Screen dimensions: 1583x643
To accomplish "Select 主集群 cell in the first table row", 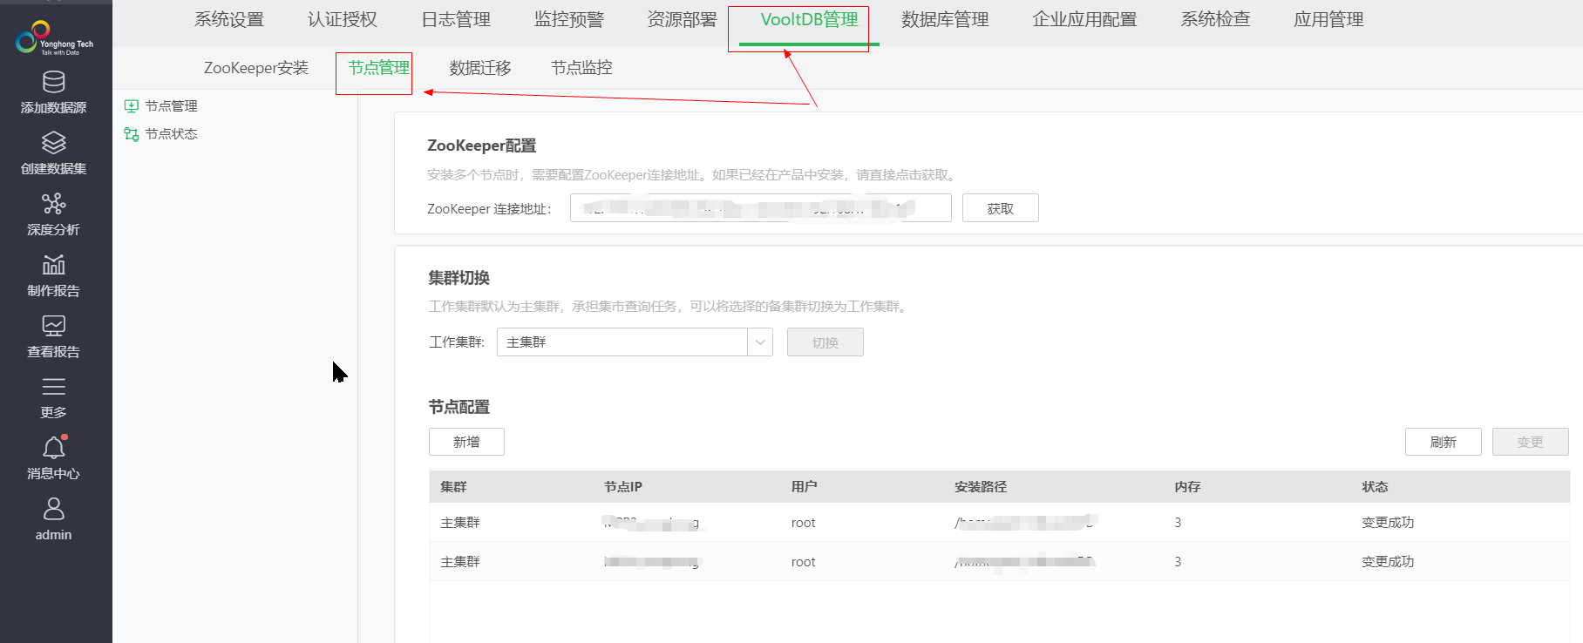I will point(460,523).
